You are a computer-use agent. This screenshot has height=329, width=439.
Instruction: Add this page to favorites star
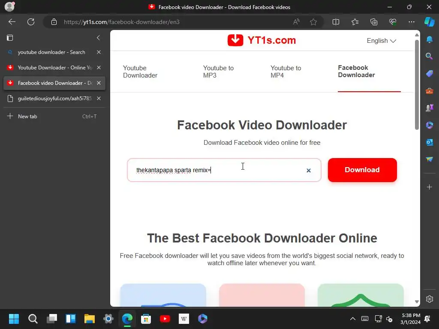[x=313, y=22]
